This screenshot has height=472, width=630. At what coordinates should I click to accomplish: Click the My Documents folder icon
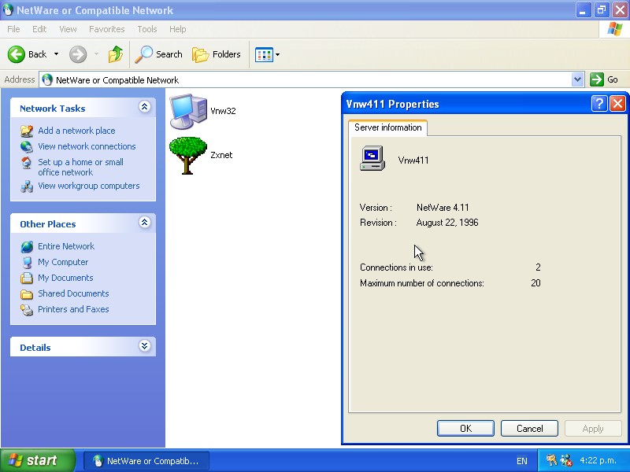click(27, 278)
